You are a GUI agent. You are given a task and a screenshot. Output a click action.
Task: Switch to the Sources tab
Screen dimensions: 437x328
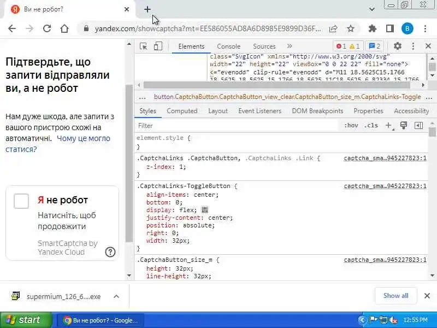pyautogui.click(x=264, y=46)
